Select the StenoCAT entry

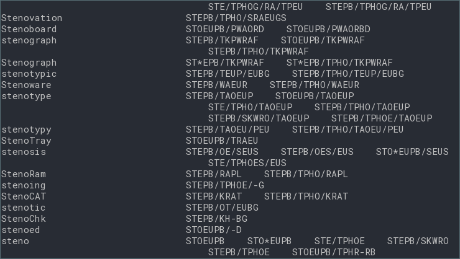click(24, 196)
